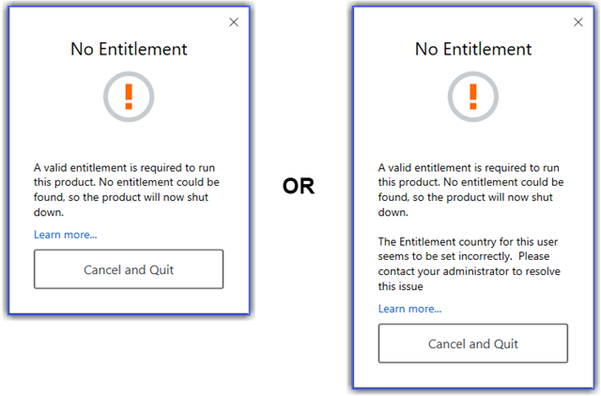Screen dimensions: 601x396
Task: Click the No Entitlement heading in left dialog
Action: click(x=129, y=50)
